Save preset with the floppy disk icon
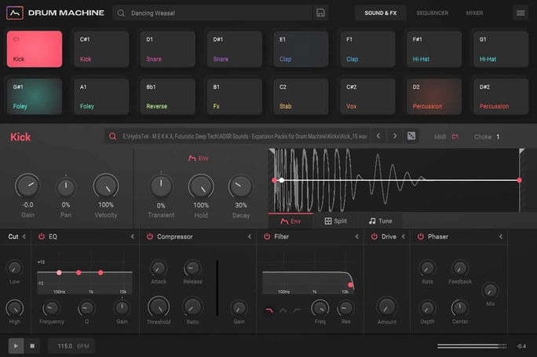Viewport: 537px width, 357px height. tap(320, 13)
